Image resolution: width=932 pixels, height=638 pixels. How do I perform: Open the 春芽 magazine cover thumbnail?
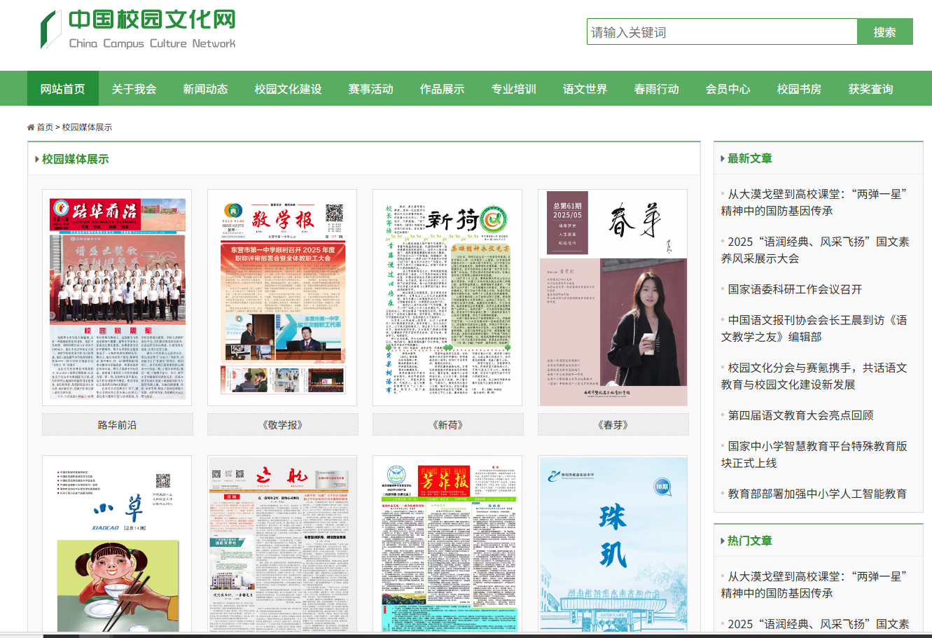[613, 298]
